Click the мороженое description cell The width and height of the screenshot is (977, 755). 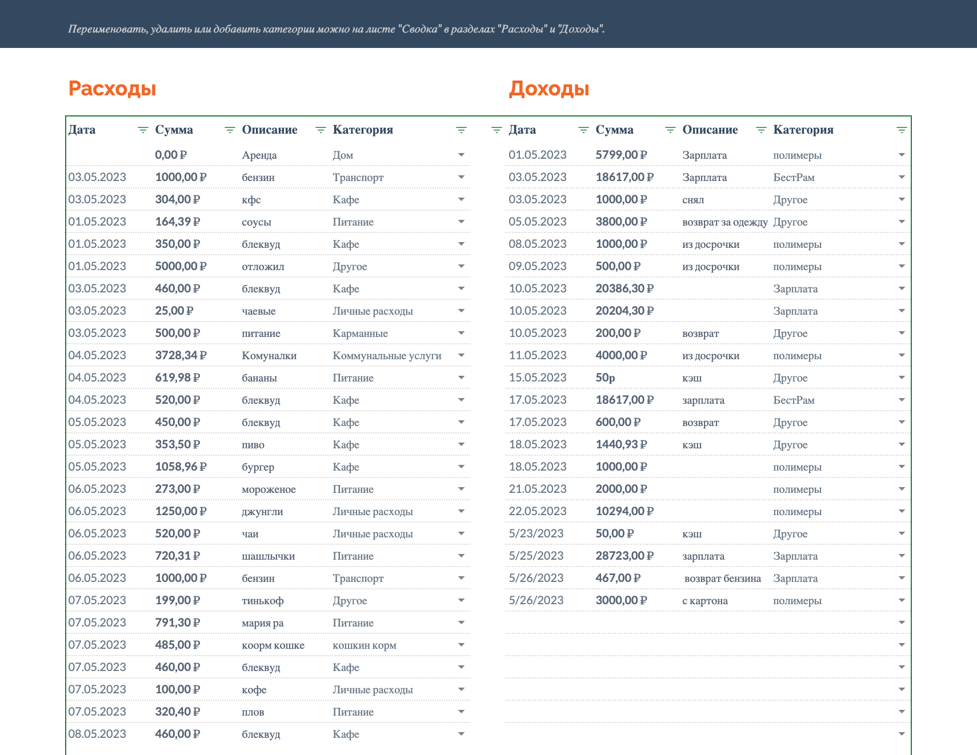tap(269, 489)
